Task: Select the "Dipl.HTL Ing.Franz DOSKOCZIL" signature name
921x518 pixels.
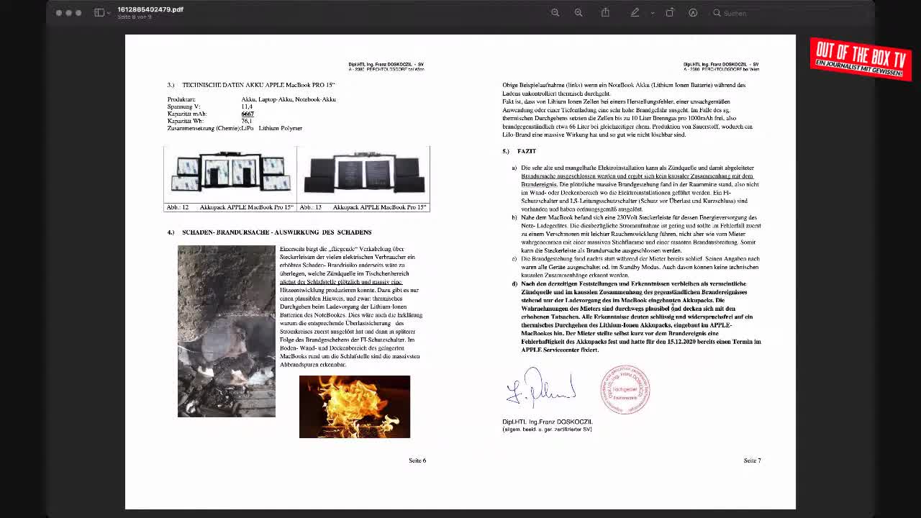Action: click(548, 422)
